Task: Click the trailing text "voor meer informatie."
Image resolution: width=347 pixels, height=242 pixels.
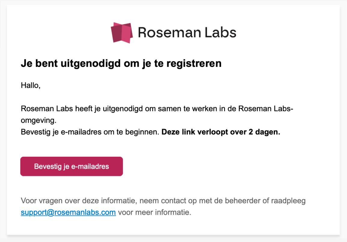Action: [x=154, y=212]
